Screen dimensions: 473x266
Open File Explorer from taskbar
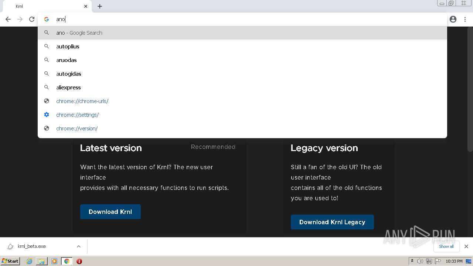pos(42,261)
